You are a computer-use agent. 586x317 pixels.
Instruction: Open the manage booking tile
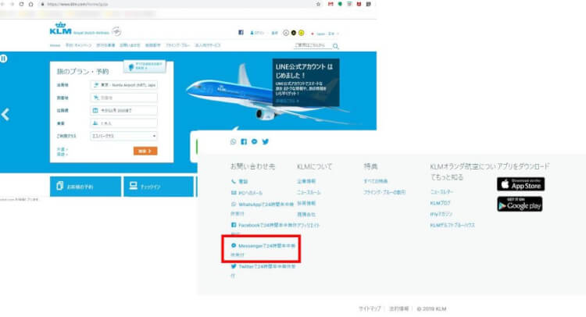click(86, 187)
